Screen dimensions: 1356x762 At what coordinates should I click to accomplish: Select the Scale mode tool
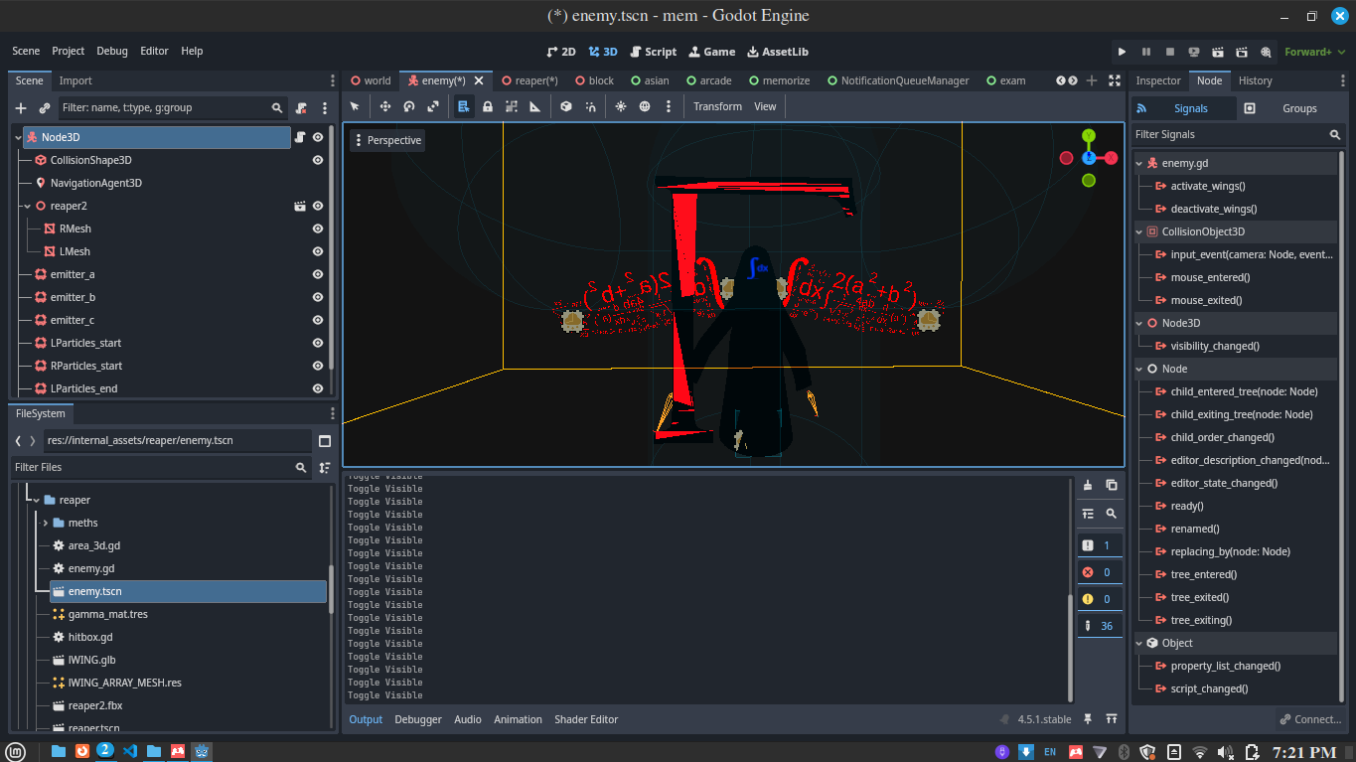[433, 106]
